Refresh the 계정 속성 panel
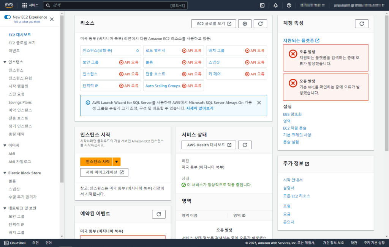Viewport: 389px width, 247px height. click(362, 24)
